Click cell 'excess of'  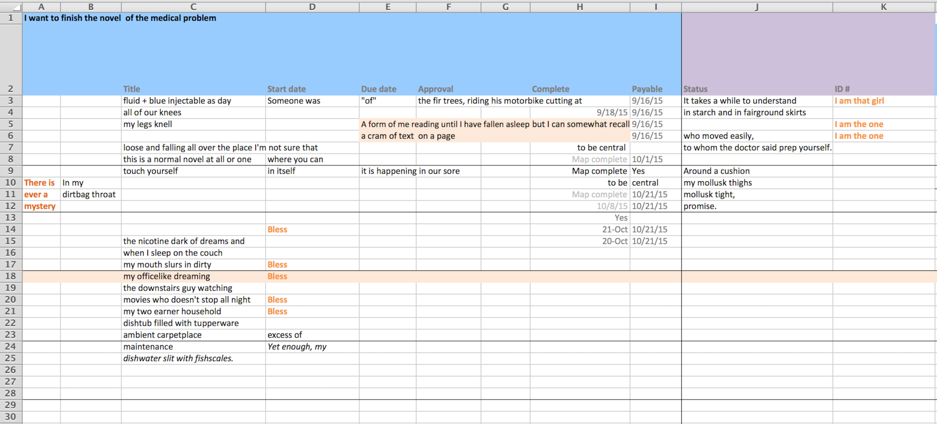tap(312, 335)
